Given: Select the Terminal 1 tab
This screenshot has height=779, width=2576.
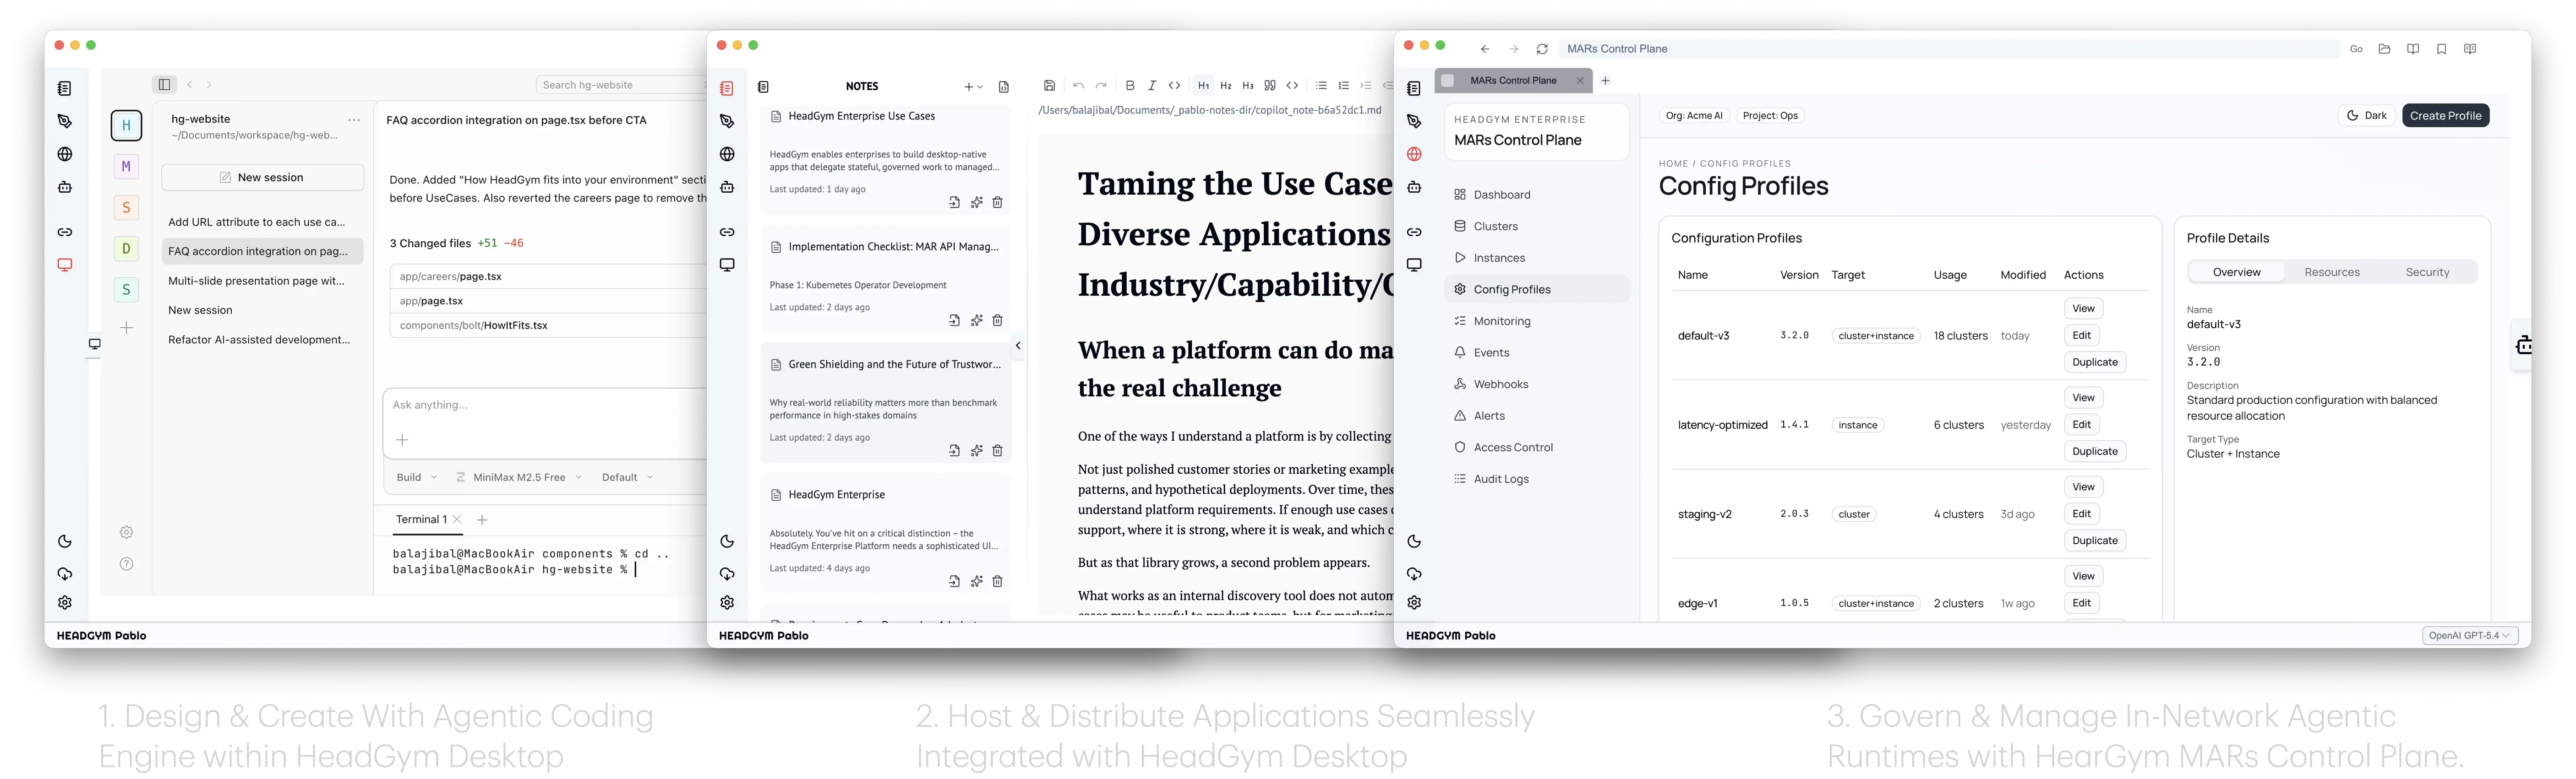Looking at the screenshot, I should coord(421,520).
